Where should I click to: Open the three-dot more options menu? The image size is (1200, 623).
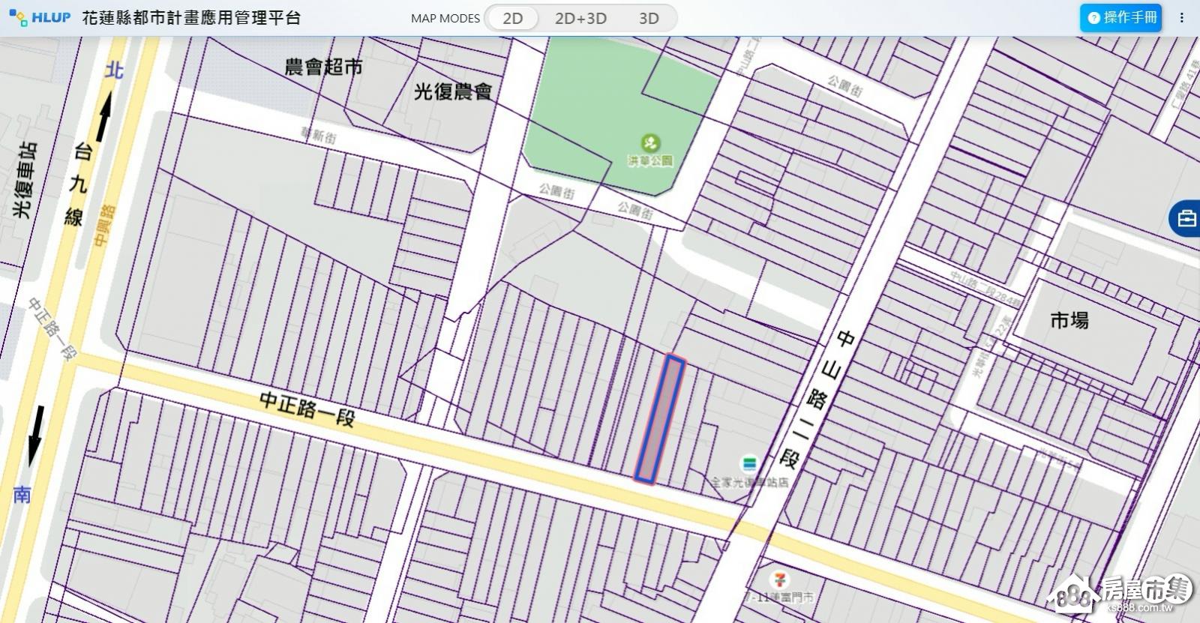(1181, 17)
